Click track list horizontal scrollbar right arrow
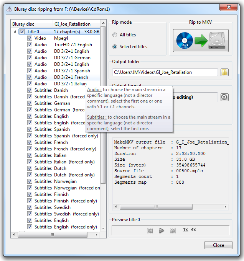The image size is (244, 261). 96,235
